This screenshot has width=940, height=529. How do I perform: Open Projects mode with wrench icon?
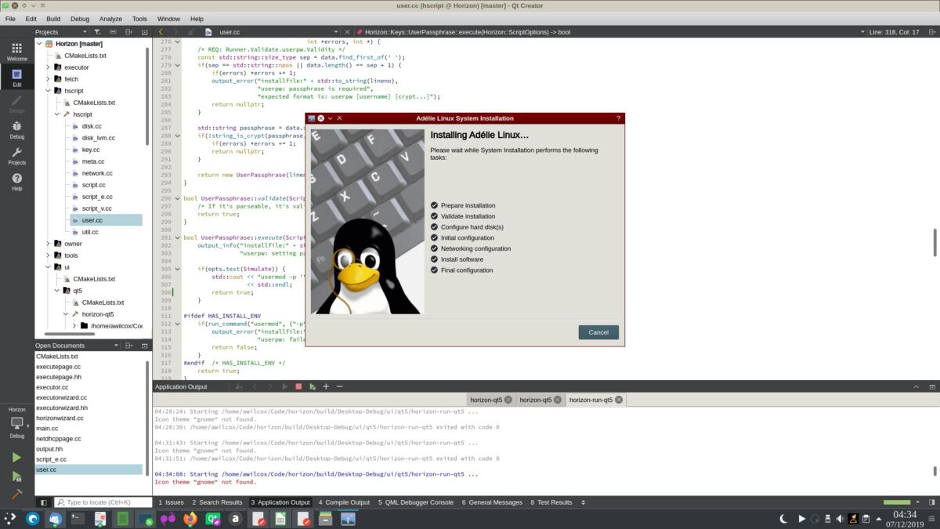pos(16,156)
